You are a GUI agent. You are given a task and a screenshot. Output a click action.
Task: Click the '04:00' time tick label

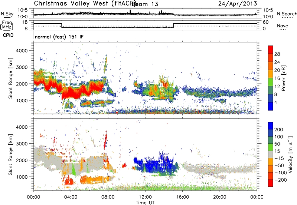point(71,197)
